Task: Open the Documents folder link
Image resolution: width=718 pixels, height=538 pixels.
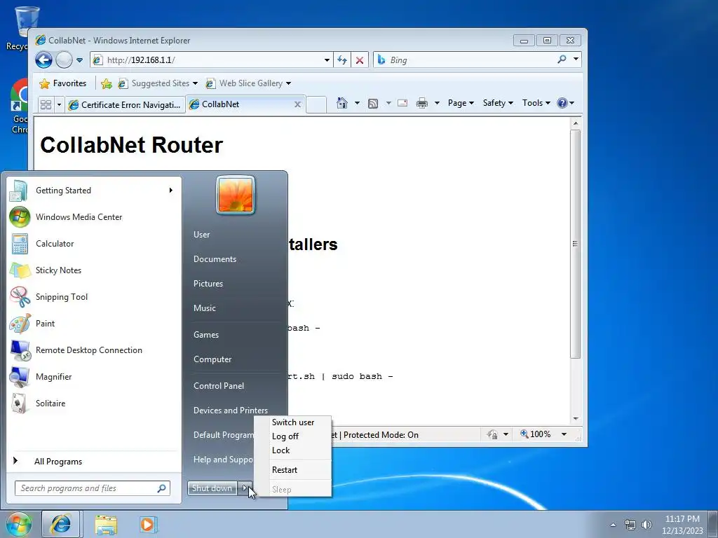Action: click(x=215, y=259)
